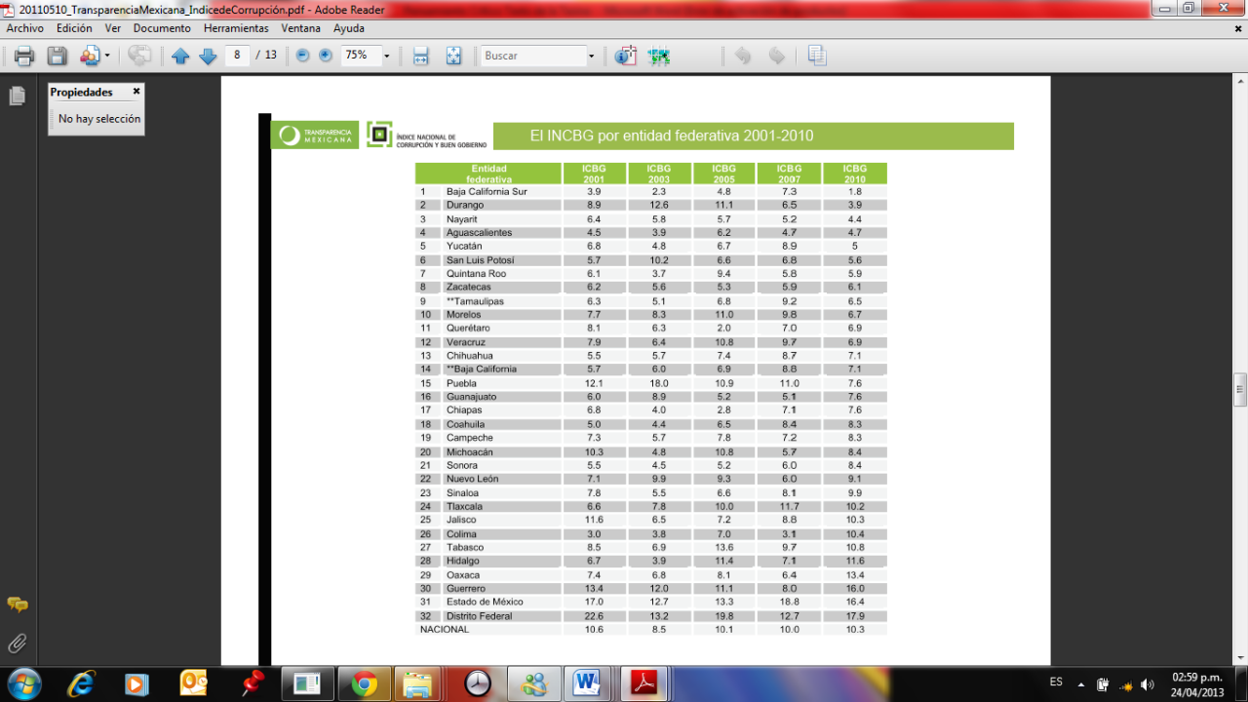The width and height of the screenshot is (1248, 702).
Task: Open the attachments paperclip panel
Action: click(x=17, y=643)
